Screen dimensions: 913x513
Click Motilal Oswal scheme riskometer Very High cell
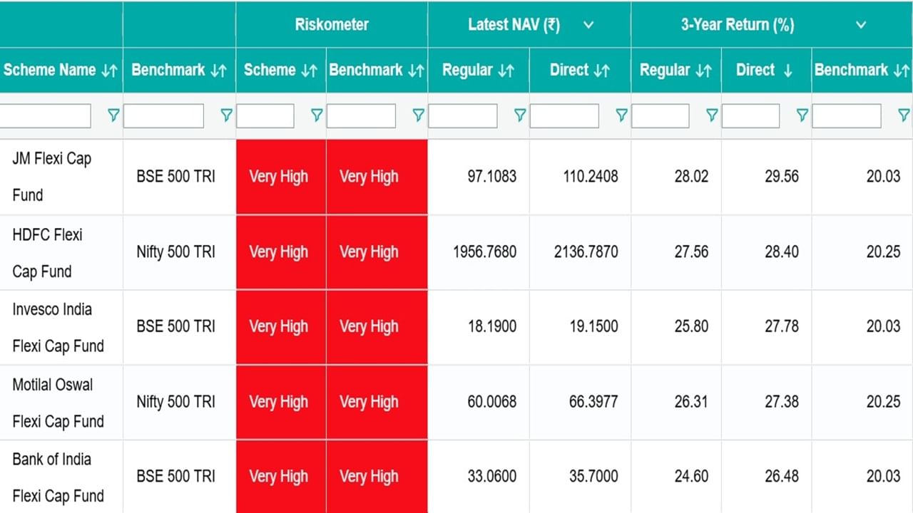pos(281,402)
